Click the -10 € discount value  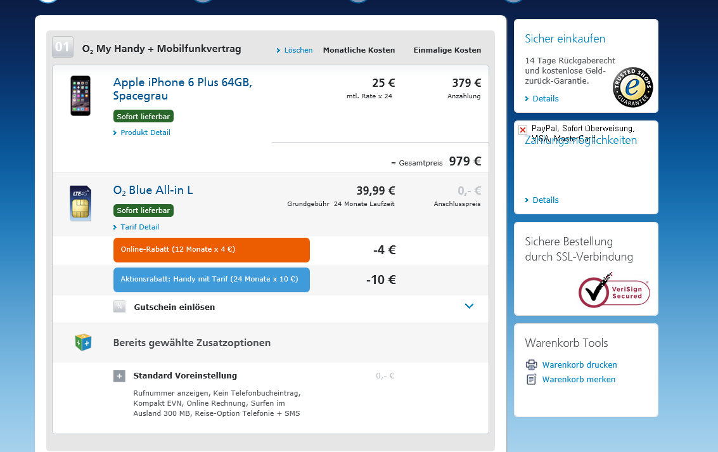(381, 280)
